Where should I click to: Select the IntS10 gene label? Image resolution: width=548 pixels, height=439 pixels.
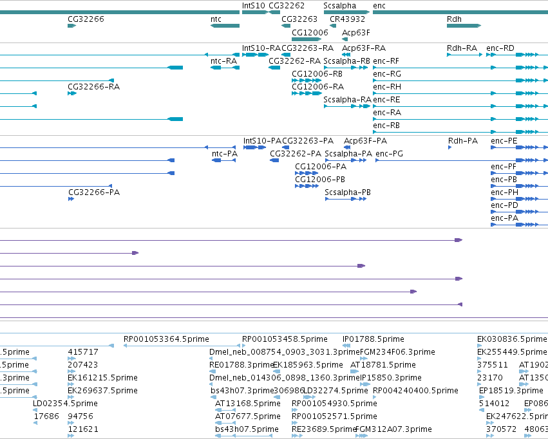point(253,6)
